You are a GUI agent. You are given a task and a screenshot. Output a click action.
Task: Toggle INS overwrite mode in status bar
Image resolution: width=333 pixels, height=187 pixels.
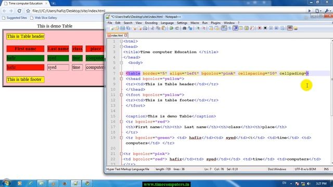coord(326,169)
